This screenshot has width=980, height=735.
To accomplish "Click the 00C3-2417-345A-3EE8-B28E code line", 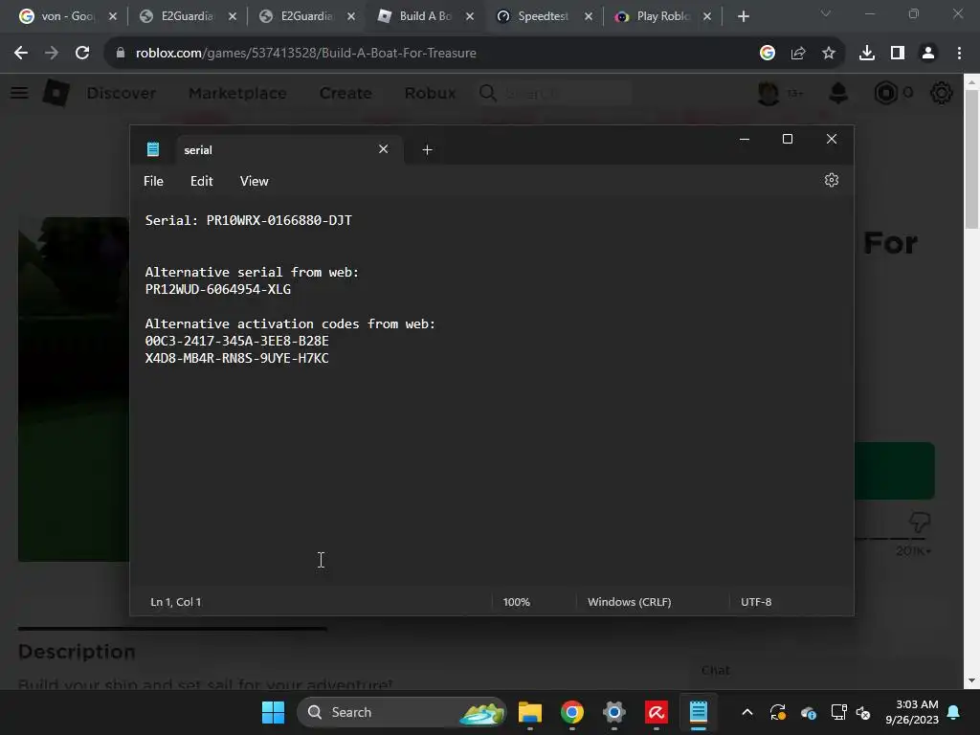I will tap(237, 341).
